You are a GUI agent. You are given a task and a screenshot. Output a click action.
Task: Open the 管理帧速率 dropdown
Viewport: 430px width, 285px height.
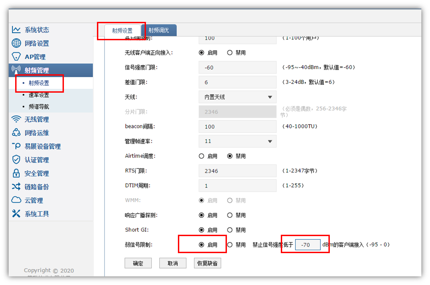pyautogui.click(x=237, y=141)
